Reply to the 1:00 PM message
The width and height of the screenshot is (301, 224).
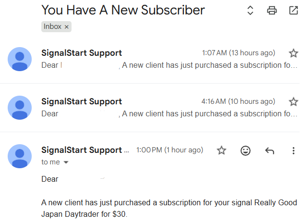click(269, 151)
